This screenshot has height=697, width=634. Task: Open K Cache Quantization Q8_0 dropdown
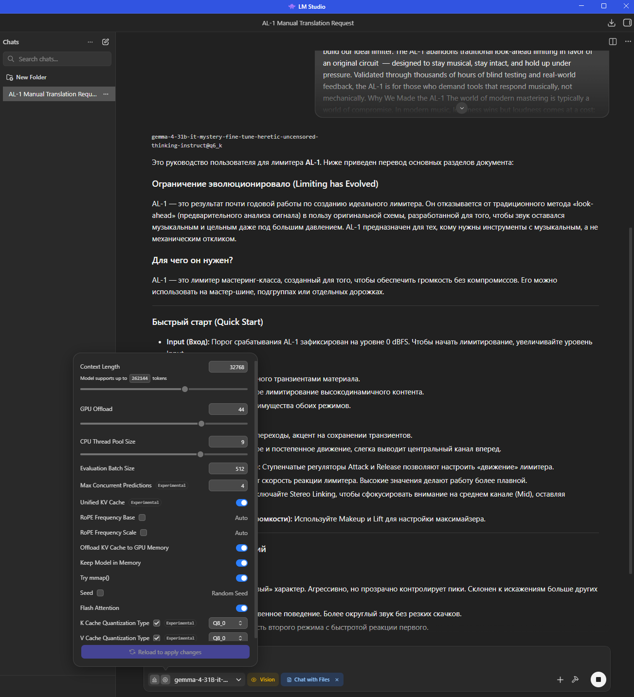[x=228, y=623]
